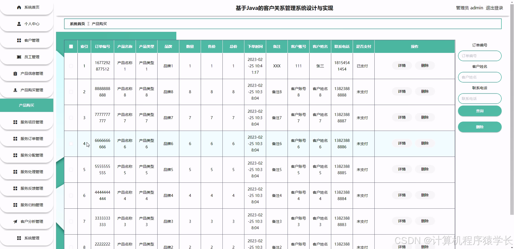The image size is (514, 249).
Task: Click the camera icon beside 员工管理
Action: click(x=19, y=57)
